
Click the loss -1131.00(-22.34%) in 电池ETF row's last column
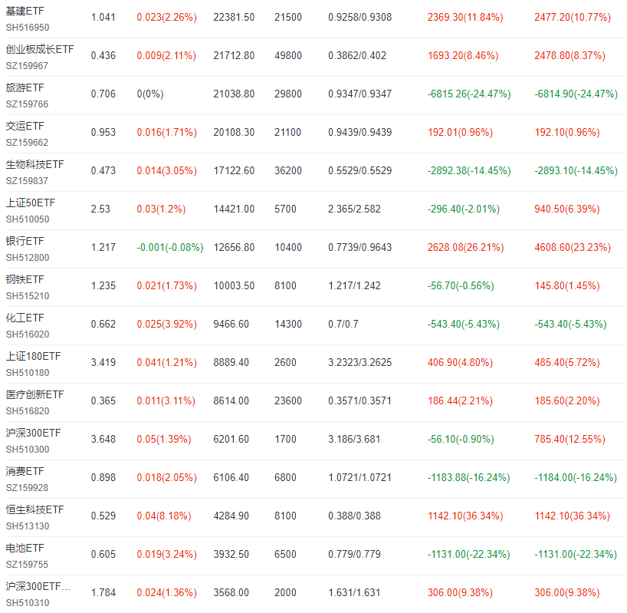(x=576, y=555)
